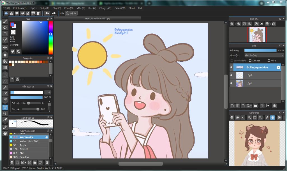Select the Brush tool in the left toolbar
This screenshot has width=287, height=171.
(5, 21)
